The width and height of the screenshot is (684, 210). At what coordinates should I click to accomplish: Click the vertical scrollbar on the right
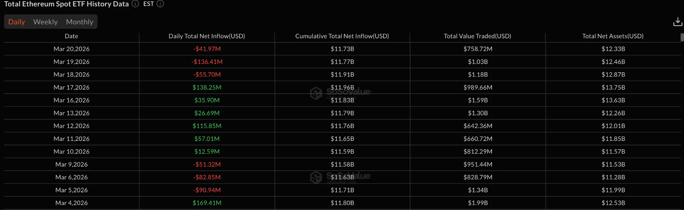coord(681,38)
